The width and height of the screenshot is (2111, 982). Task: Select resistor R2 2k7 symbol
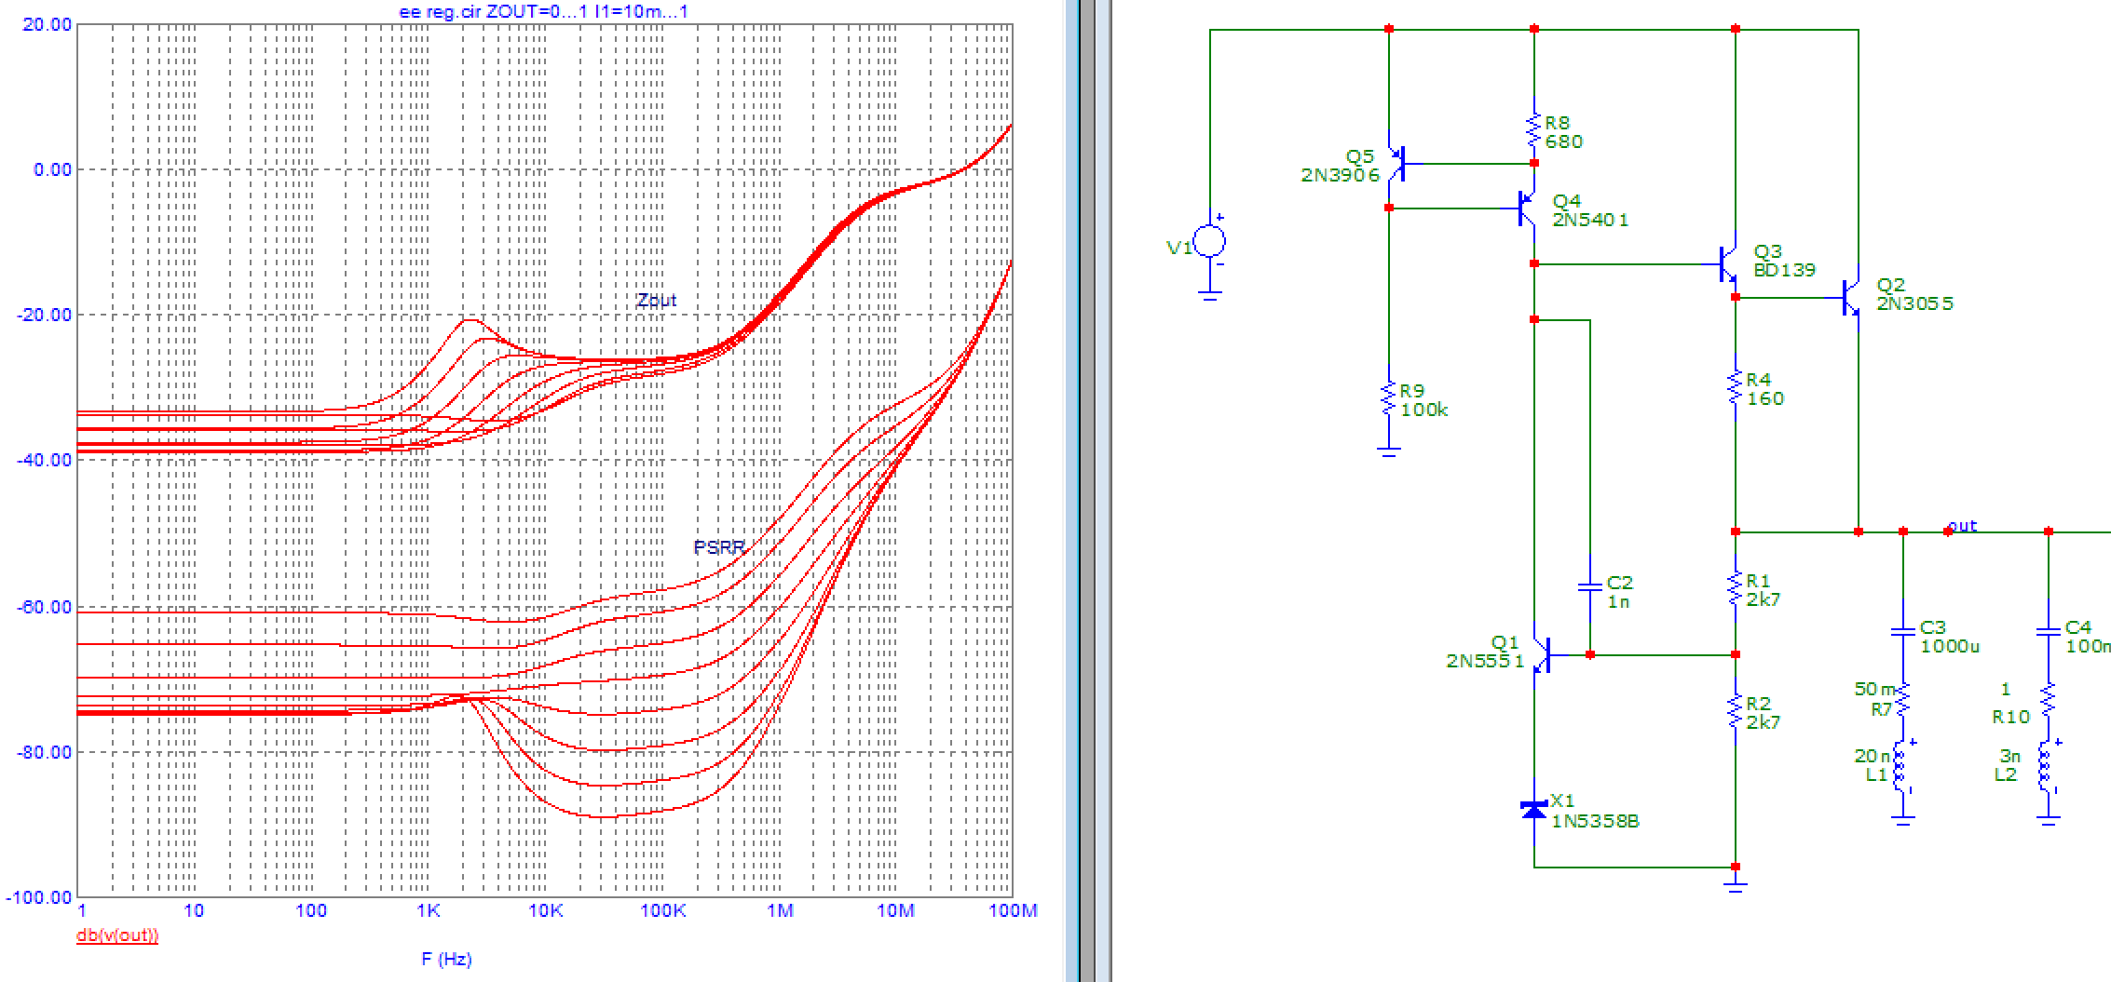tap(1735, 711)
